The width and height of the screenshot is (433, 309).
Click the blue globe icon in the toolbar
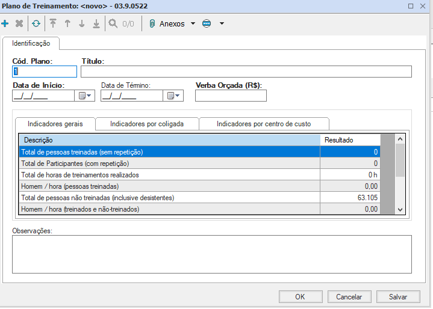coord(207,24)
